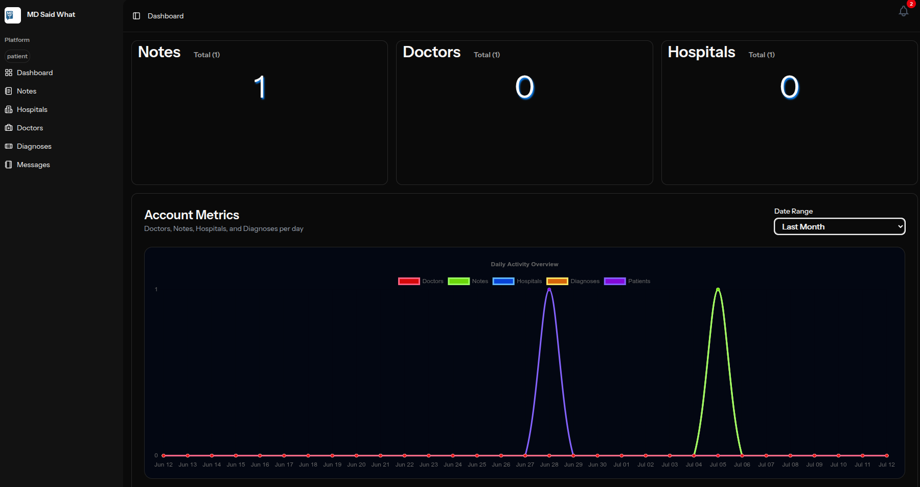This screenshot has height=487, width=920.
Task: Click the Notes card heading
Action: tap(159, 52)
